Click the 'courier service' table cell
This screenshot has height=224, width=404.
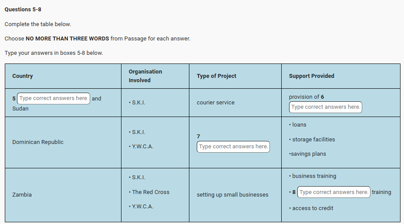[215, 103]
